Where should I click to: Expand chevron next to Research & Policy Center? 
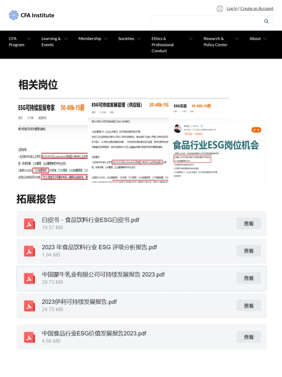click(237, 39)
